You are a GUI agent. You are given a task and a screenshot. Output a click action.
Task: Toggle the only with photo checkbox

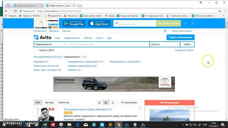coord(36,50)
